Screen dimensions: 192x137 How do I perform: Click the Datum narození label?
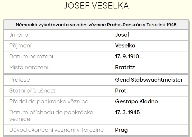click(x=31, y=56)
